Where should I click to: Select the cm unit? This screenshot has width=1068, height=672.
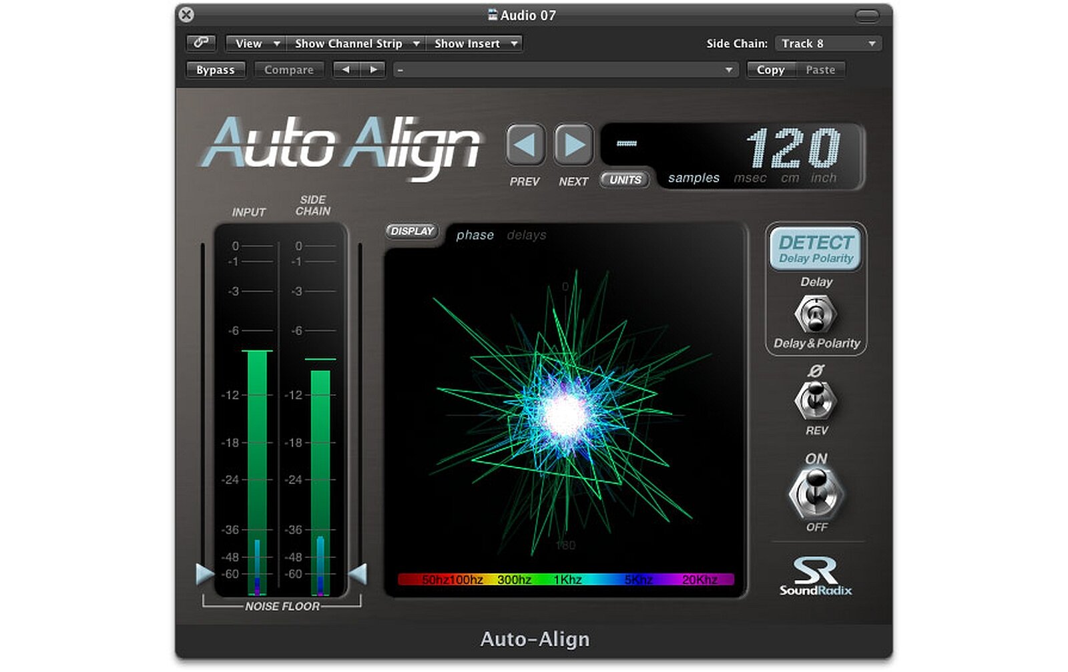tap(790, 178)
